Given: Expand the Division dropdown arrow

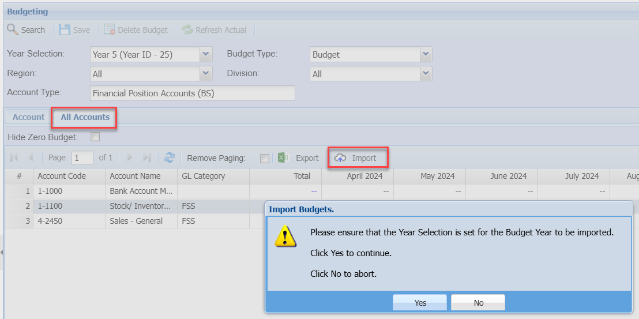Looking at the screenshot, I should [x=426, y=73].
